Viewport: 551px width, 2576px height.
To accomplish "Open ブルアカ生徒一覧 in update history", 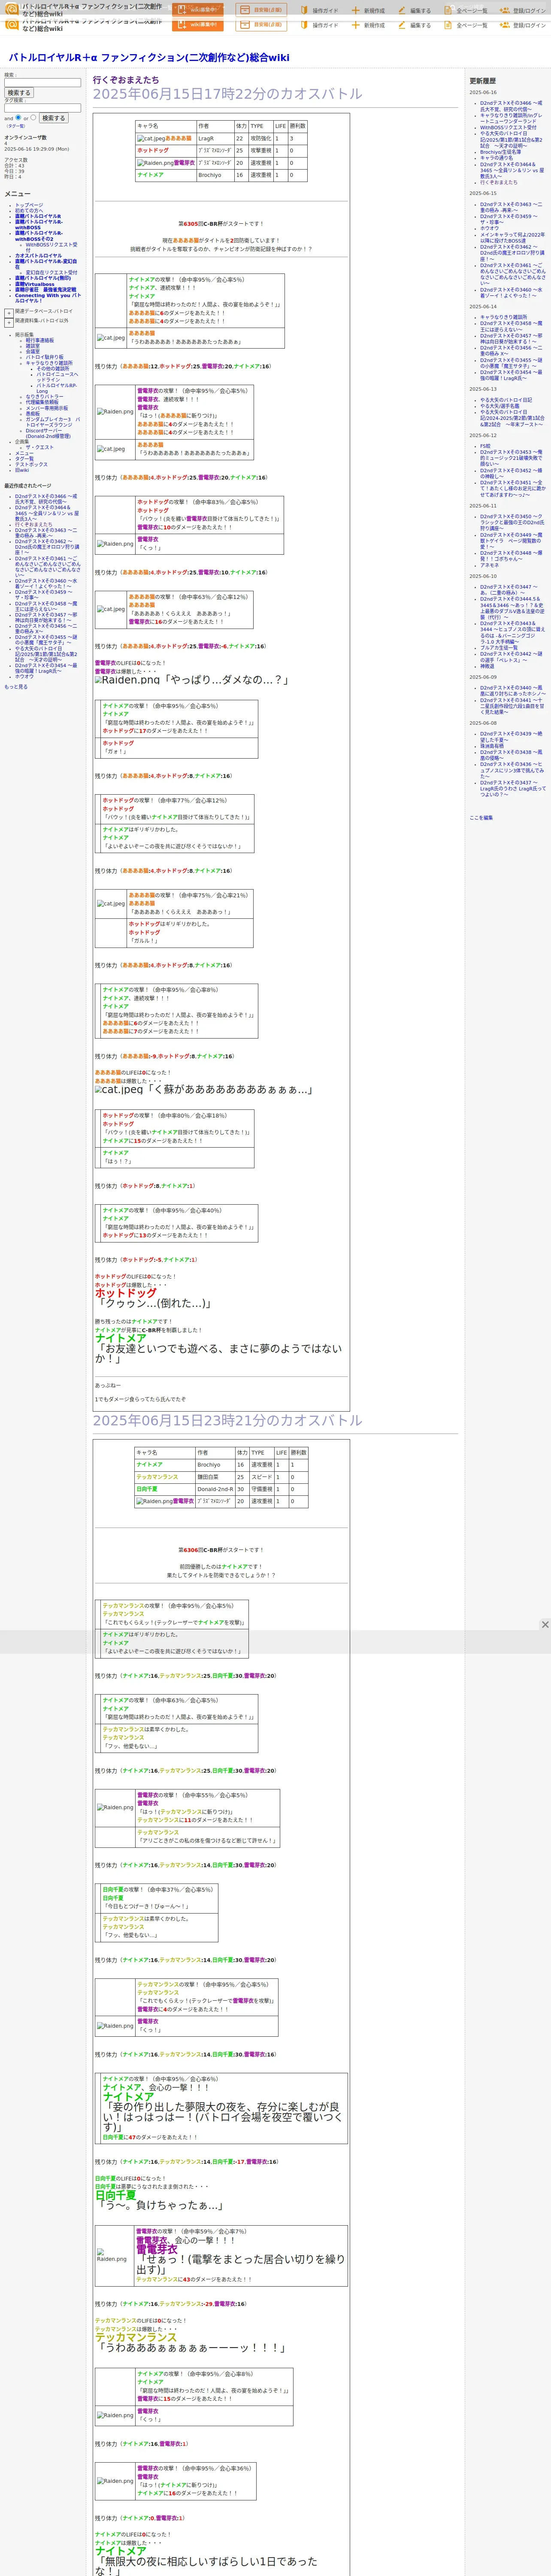I will click(x=499, y=647).
